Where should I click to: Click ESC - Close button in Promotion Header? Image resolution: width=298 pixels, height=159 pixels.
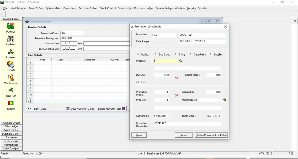pos(37,109)
